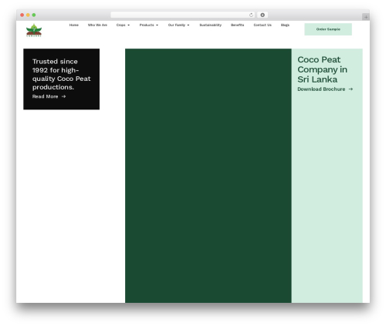Follow the Read More link
Image resolution: width=386 pixels, height=326 pixels.
[45, 96]
